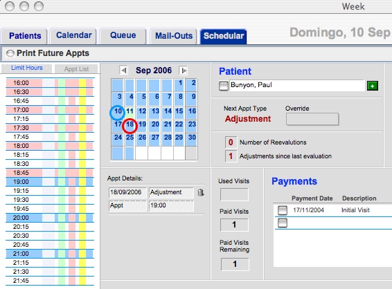Click the Used Visits field
The height and width of the screenshot is (289, 392).
tap(234, 194)
